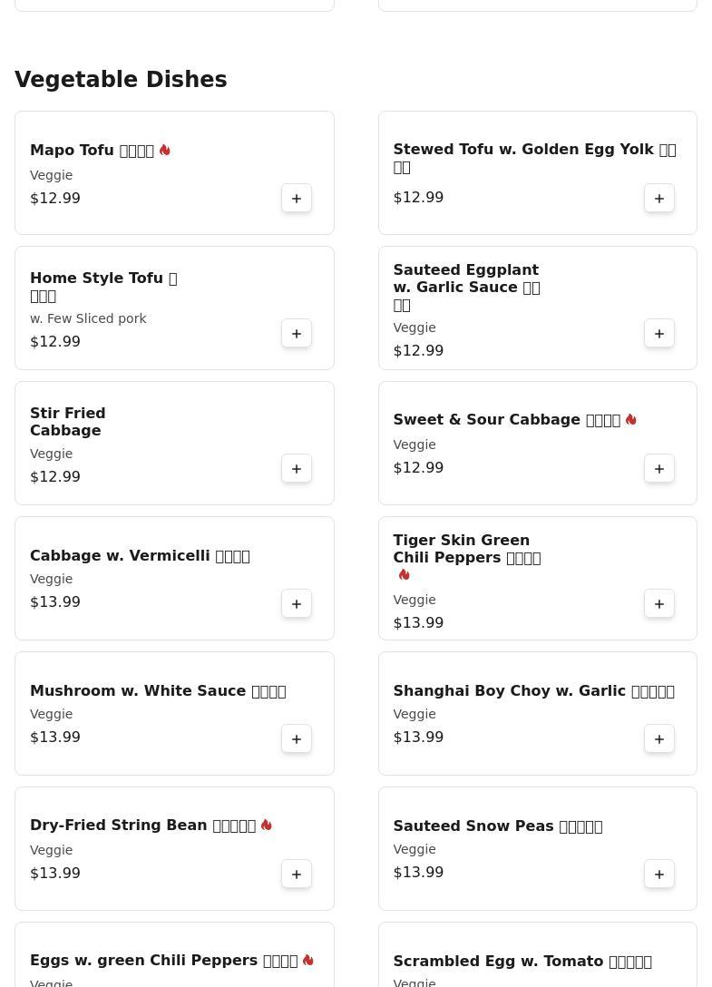The height and width of the screenshot is (987, 712).
Task: Add Shanghai Boy Choy w. Garlic
Action: coord(659,739)
